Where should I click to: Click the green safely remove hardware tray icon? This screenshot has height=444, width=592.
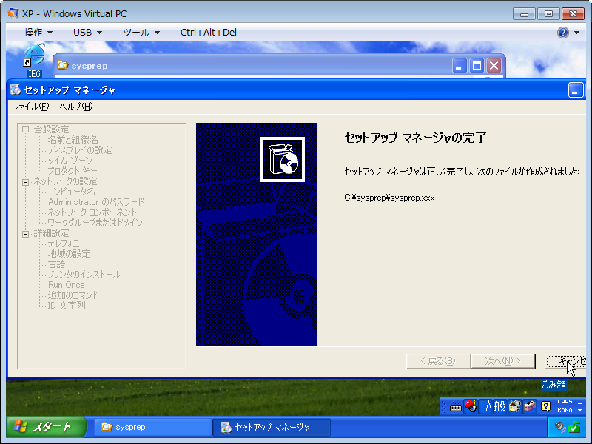tap(574, 428)
